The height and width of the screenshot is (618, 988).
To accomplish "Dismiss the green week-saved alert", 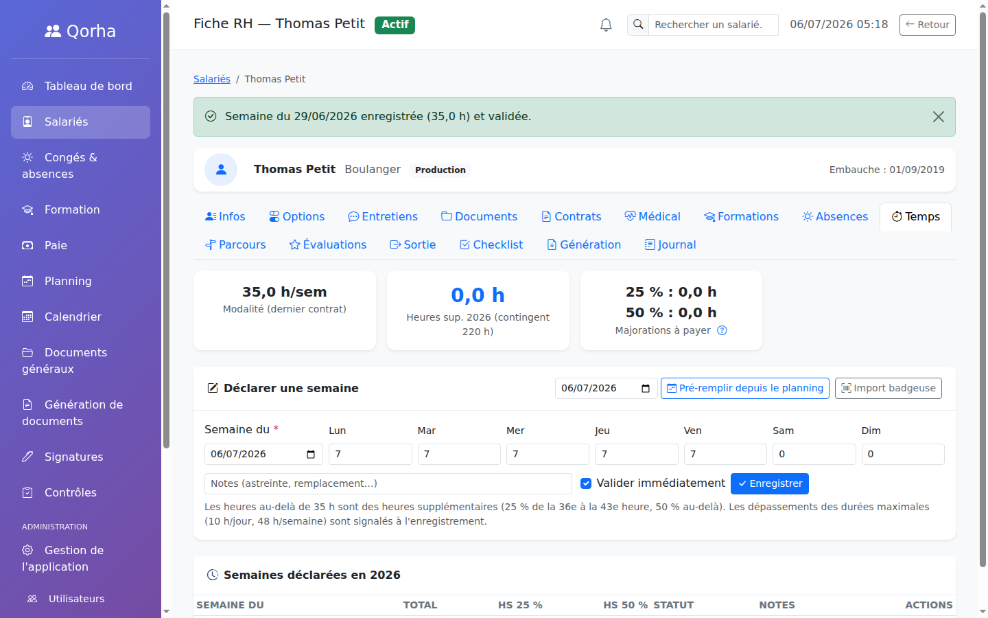I will pos(939,117).
